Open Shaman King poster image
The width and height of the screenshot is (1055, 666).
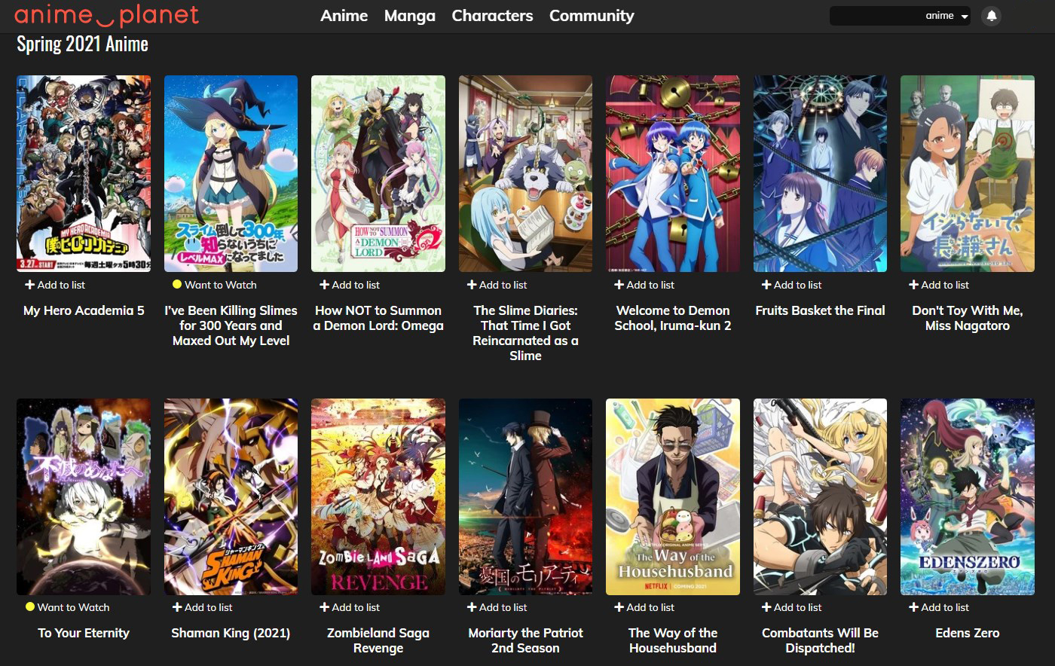click(231, 496)
